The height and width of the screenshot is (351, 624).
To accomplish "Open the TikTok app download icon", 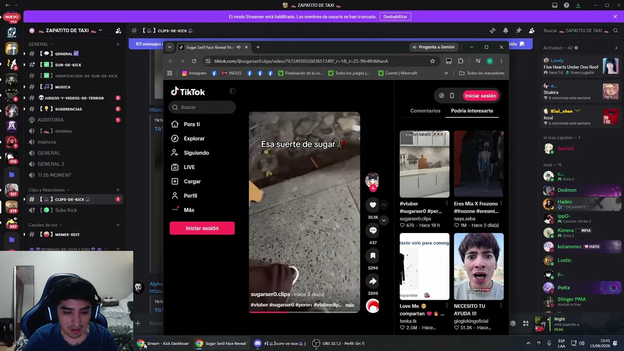I will (x=442, y=96).
